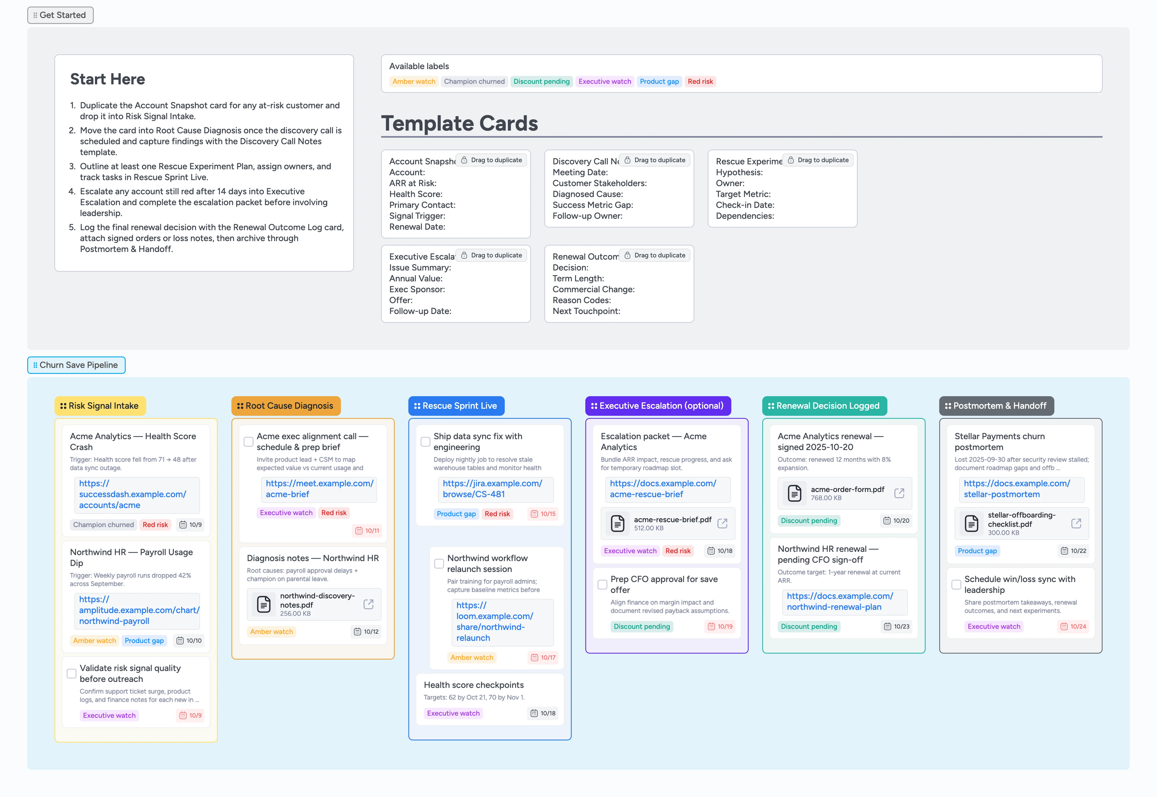Open stellar-offboarding-checklist.pdf via its external link icon

(x=1076, y=523)
